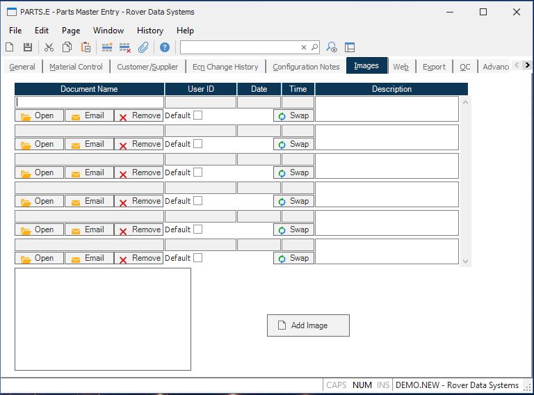534x395 pixels.
Task: Check the Default box in first row
Action: tap(197, 115)
